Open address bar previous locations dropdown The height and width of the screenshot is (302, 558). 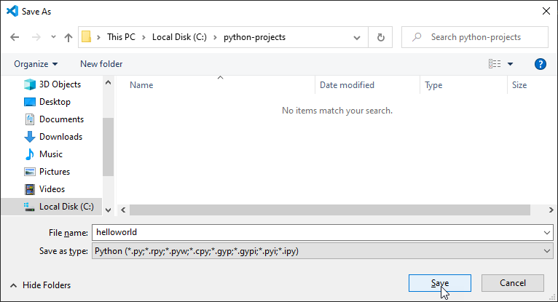tap(356, 37)
